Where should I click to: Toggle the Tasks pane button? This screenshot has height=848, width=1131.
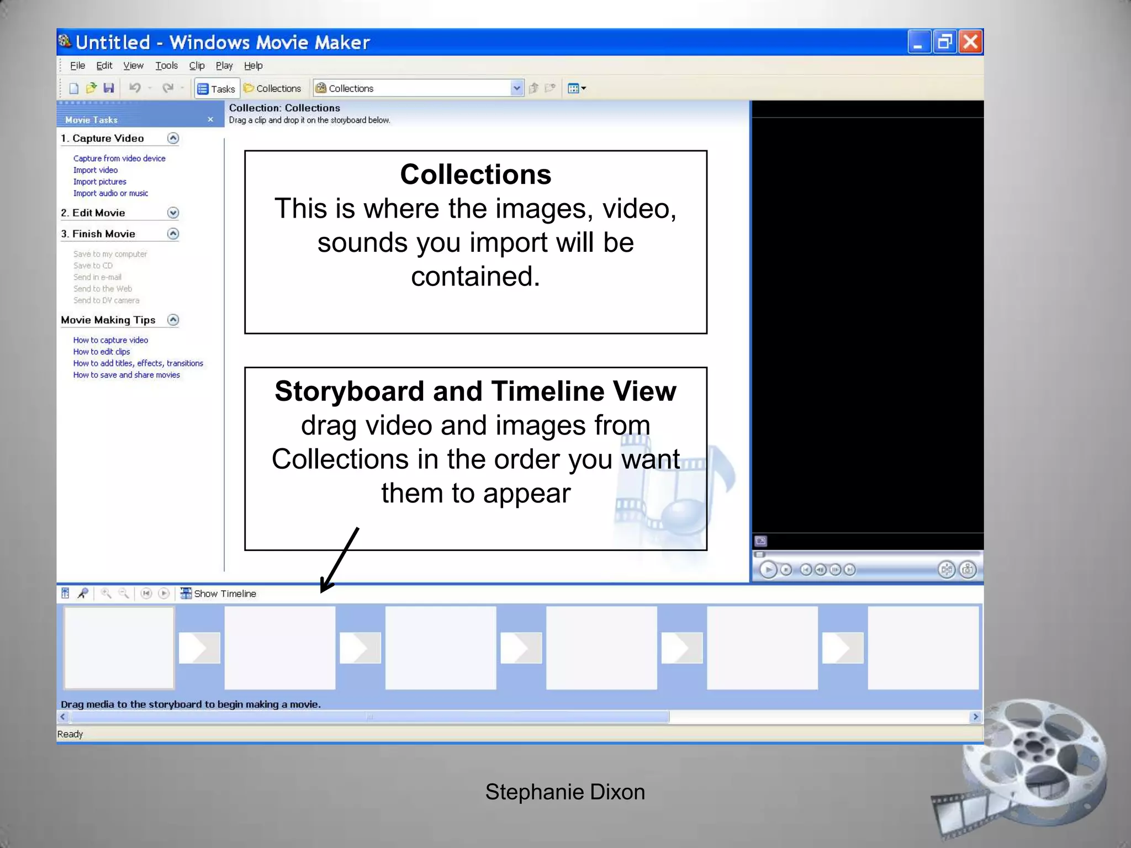[216, 89]
